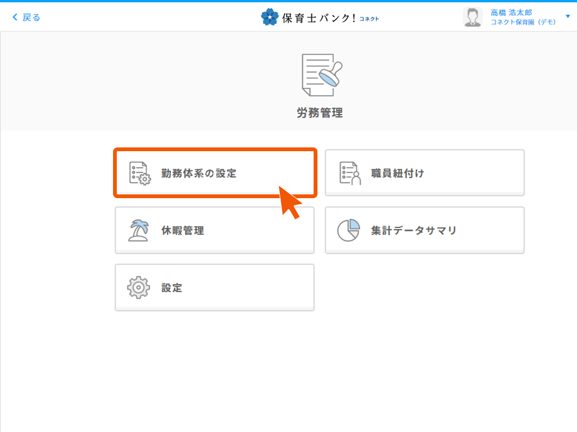
Task: Click the user avatar picture
Action: click(x=473, y=17)
